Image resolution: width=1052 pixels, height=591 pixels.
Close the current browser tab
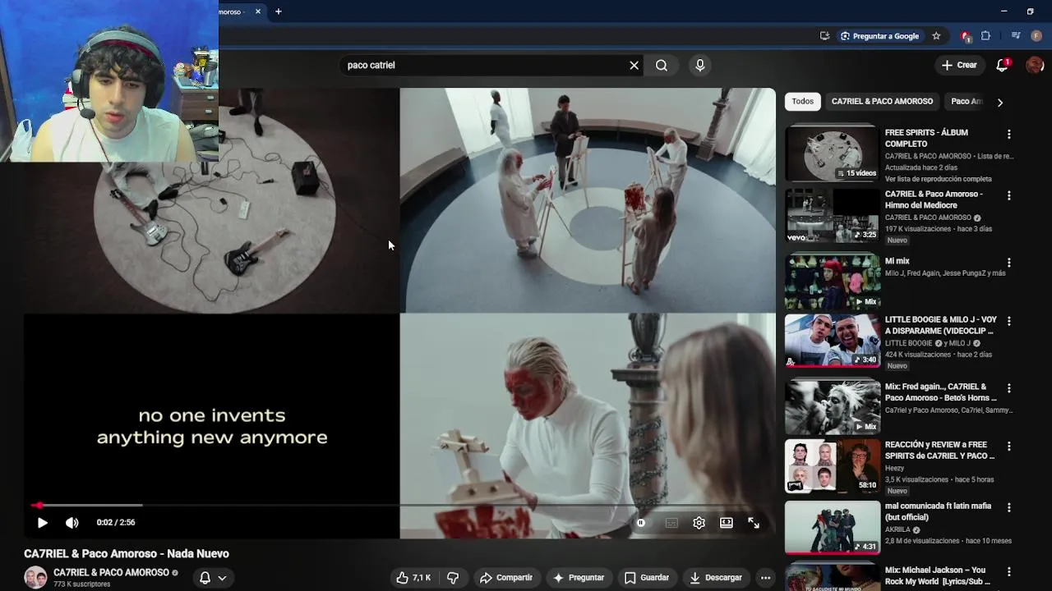(258, 11)
